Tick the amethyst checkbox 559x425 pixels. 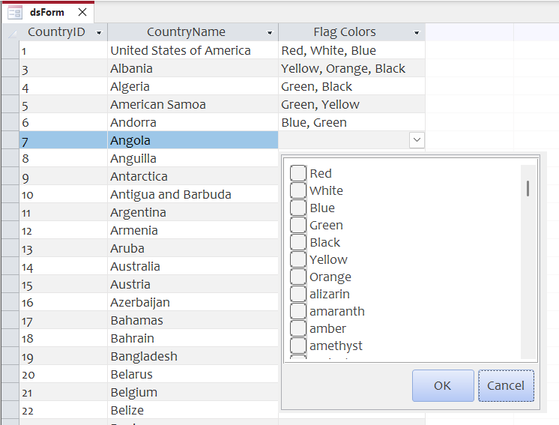tap(298, 346)
